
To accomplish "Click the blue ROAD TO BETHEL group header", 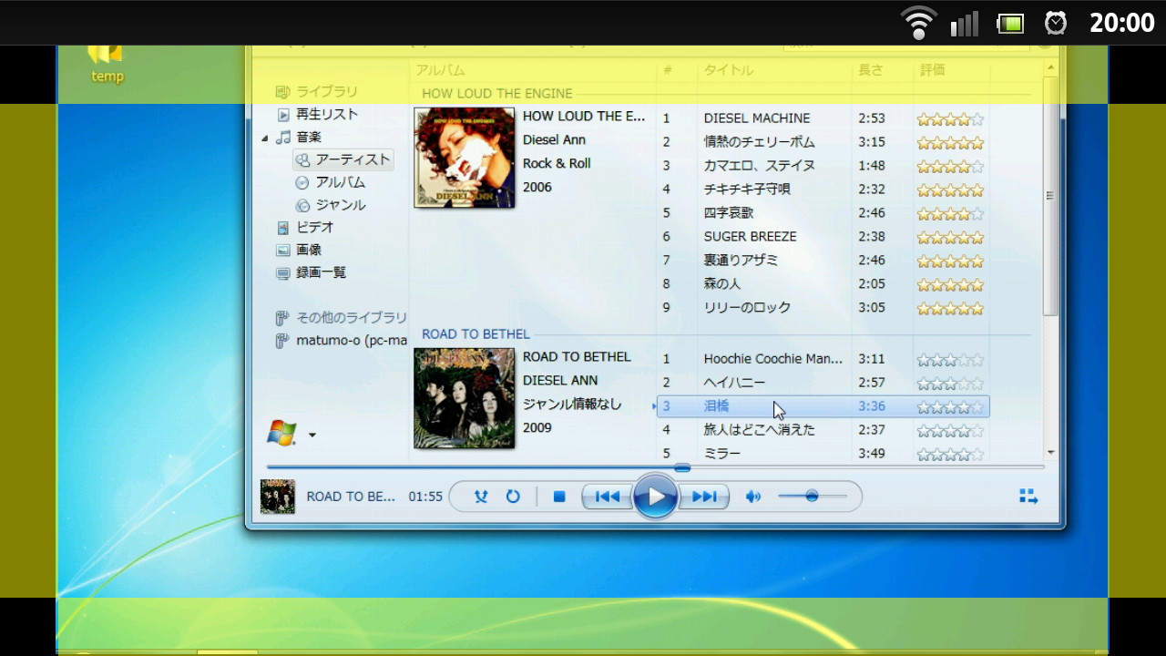I will point(476,333).
